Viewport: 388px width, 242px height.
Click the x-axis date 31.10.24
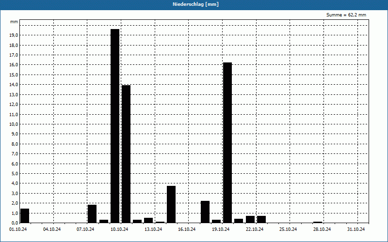point(356,229)
